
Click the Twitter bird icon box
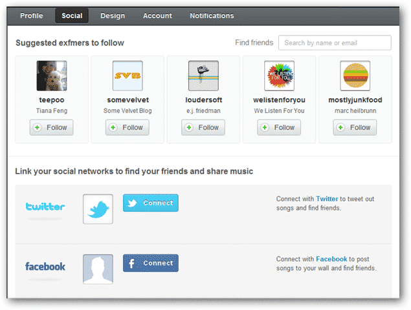tap(98, 209)
